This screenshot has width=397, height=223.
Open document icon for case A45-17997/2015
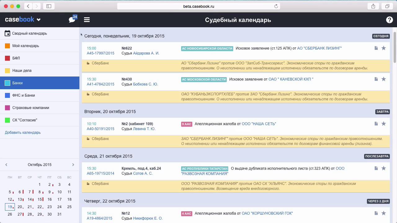point(376,48)
